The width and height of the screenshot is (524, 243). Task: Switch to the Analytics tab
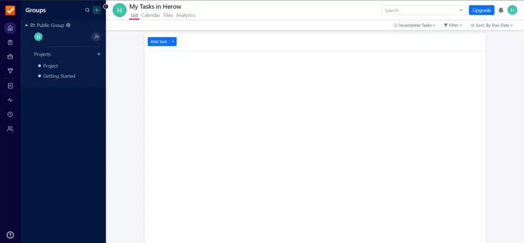point(185,16)
